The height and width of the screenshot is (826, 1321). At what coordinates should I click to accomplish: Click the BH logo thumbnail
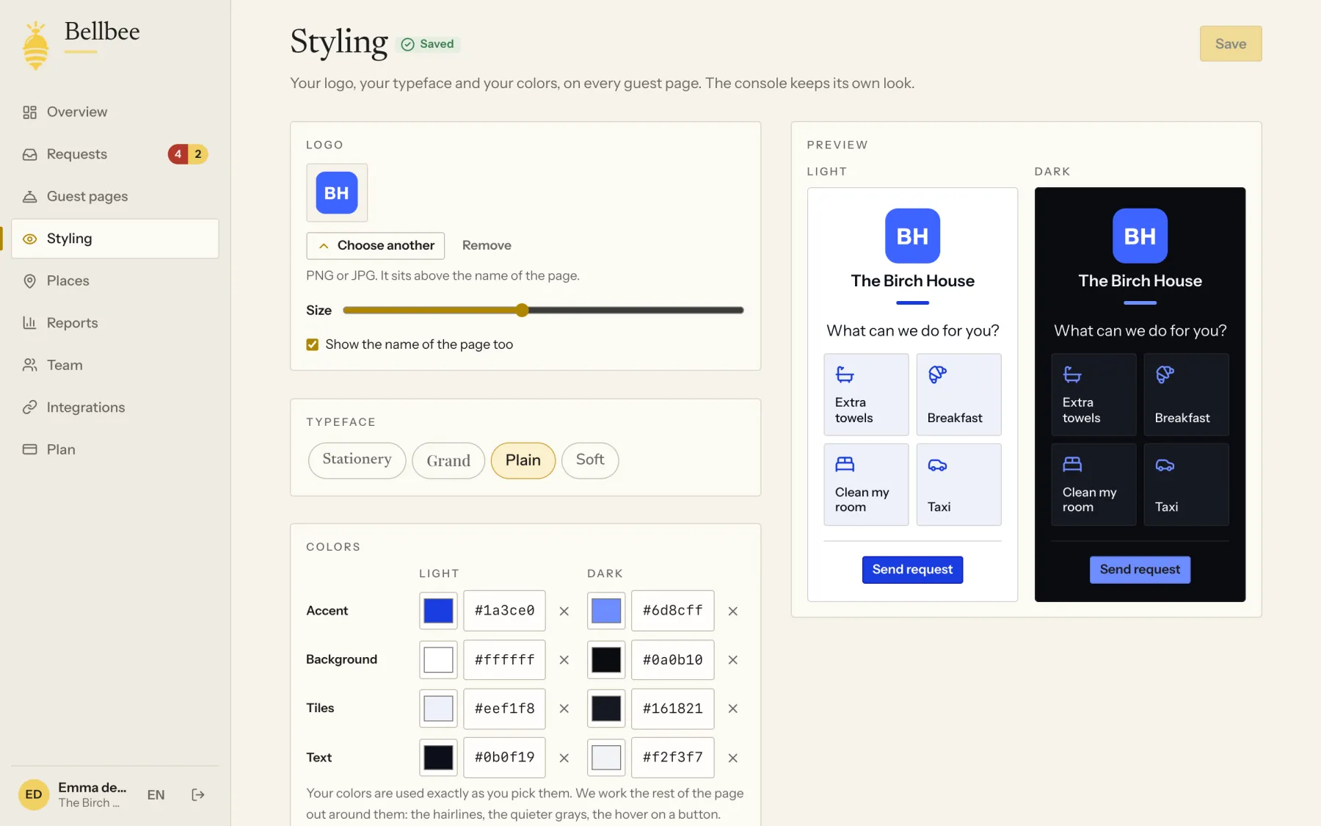tap(337, 193)
